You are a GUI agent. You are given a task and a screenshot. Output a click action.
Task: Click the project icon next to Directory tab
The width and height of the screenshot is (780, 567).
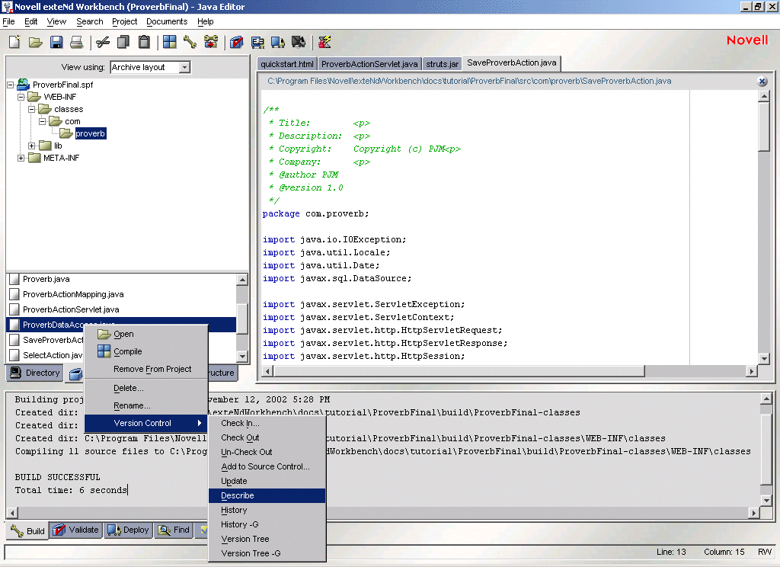75,374
